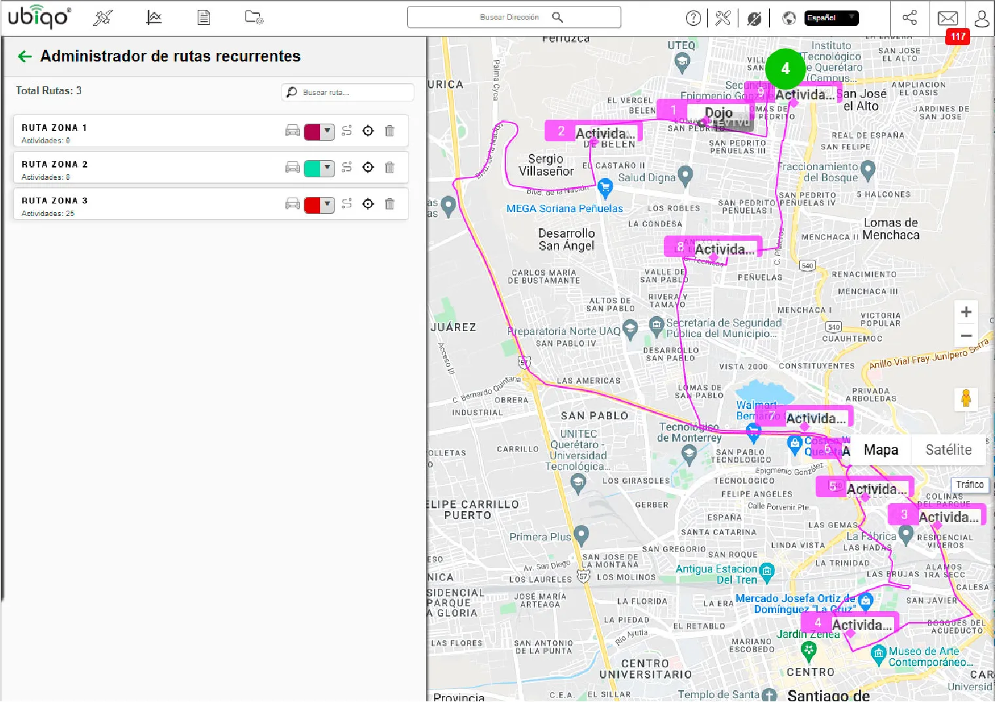
Task: Focus the Buscar Dirección search field
Action: (x=514, y=18)
